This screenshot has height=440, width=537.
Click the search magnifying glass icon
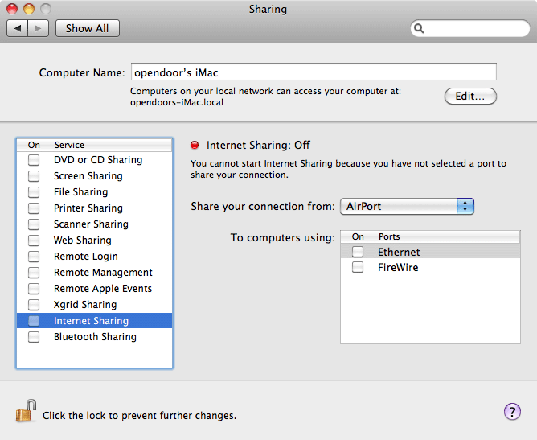pyautogui.click(x=420, y=28)
